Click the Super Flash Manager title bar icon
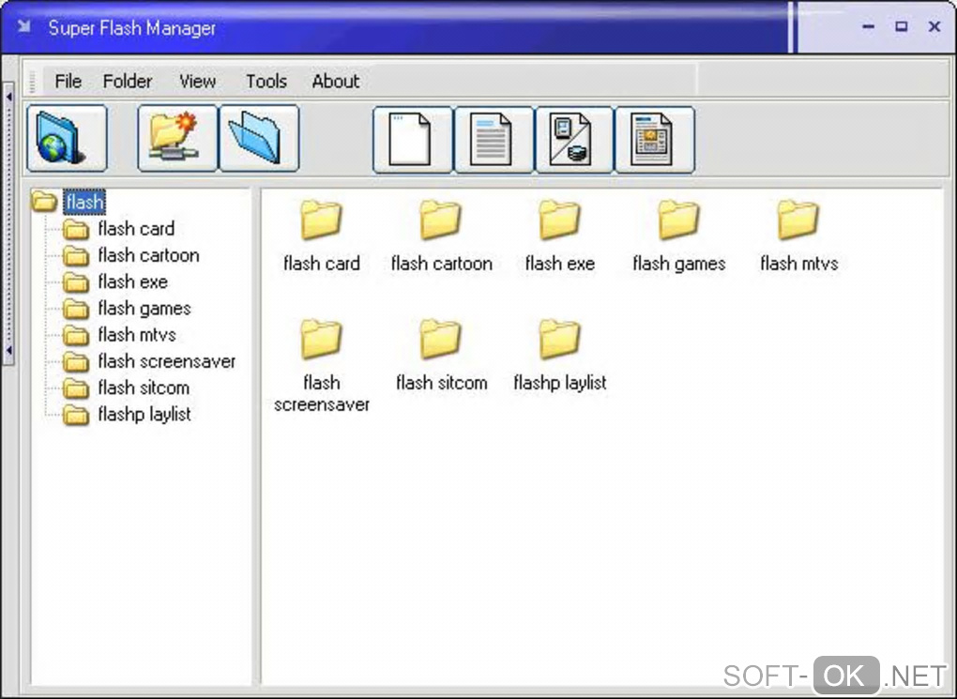The image size is (957, 699). [23, 26]
